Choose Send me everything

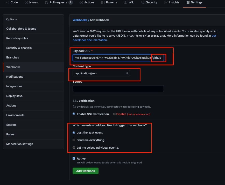click(x=74, y=140)
